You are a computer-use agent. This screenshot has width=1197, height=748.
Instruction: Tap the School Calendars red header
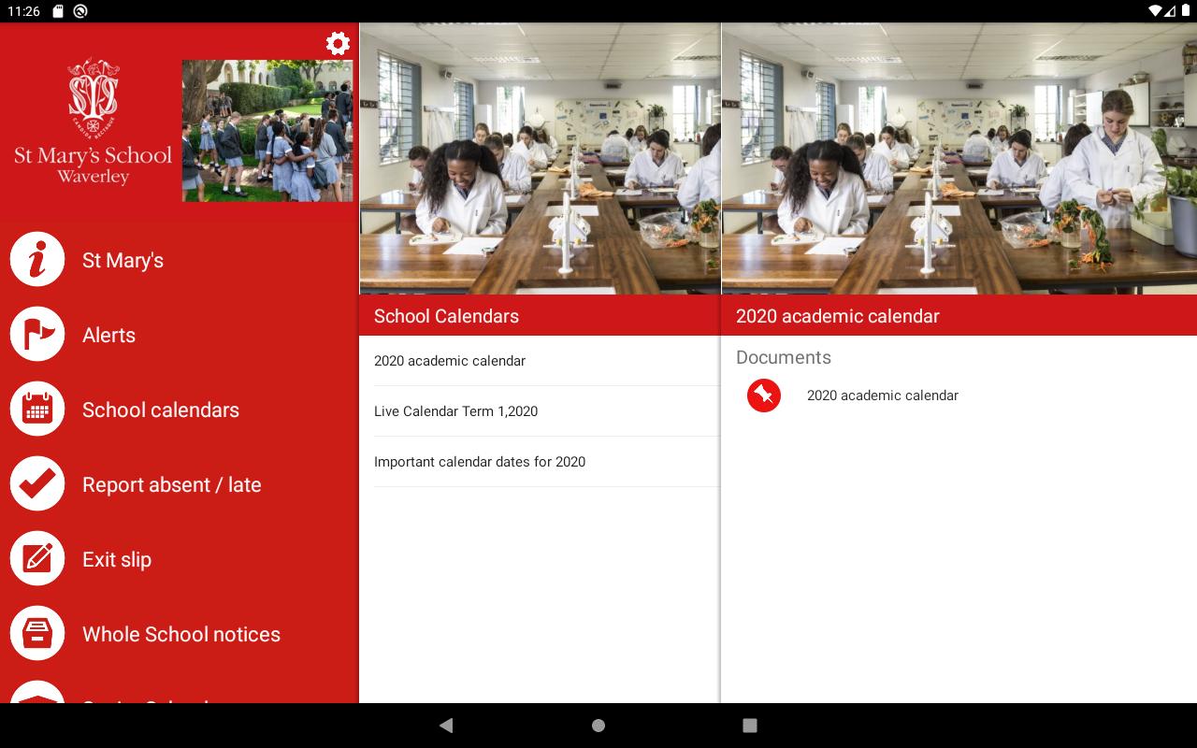540,316
